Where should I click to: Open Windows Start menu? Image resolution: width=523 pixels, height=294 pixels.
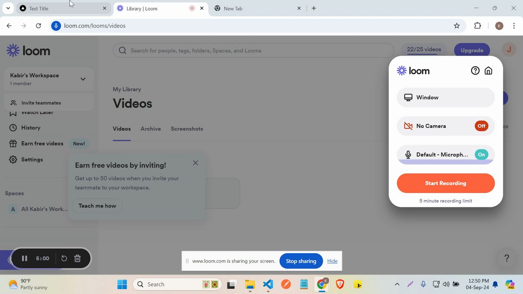[122, 284]
